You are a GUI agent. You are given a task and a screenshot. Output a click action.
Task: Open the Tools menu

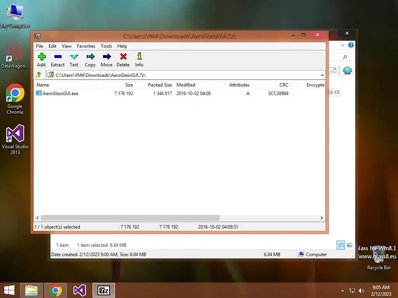pos(106,46)
